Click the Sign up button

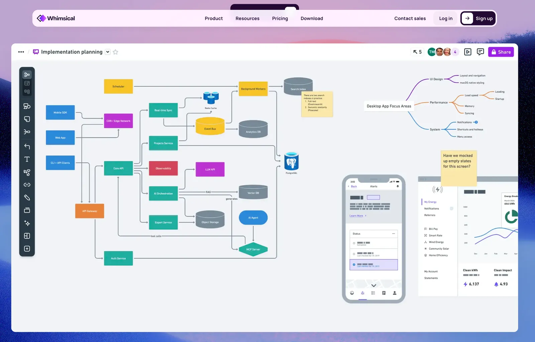click(x=478, y=18)
